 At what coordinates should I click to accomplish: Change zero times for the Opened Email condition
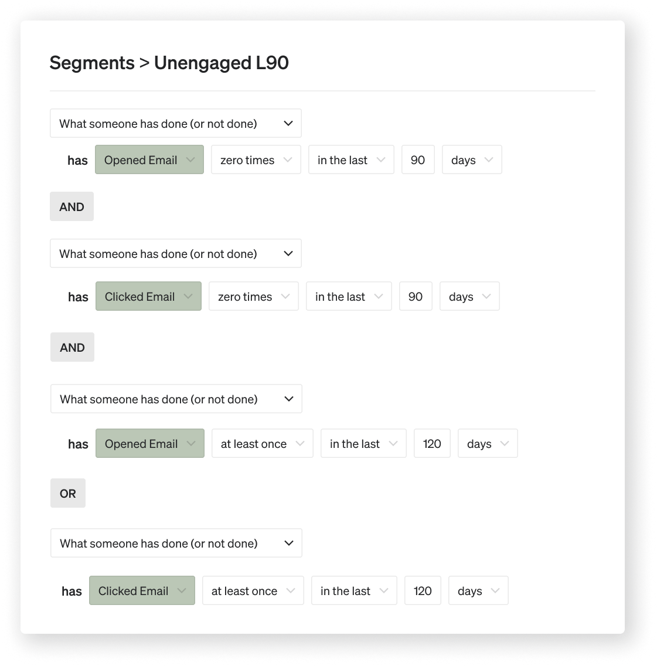256,159
